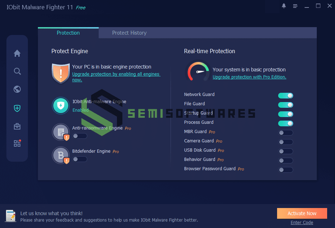Open the Tools briefcase icon in sidebar
Screen dimensions: 335x228
[17, 126]
